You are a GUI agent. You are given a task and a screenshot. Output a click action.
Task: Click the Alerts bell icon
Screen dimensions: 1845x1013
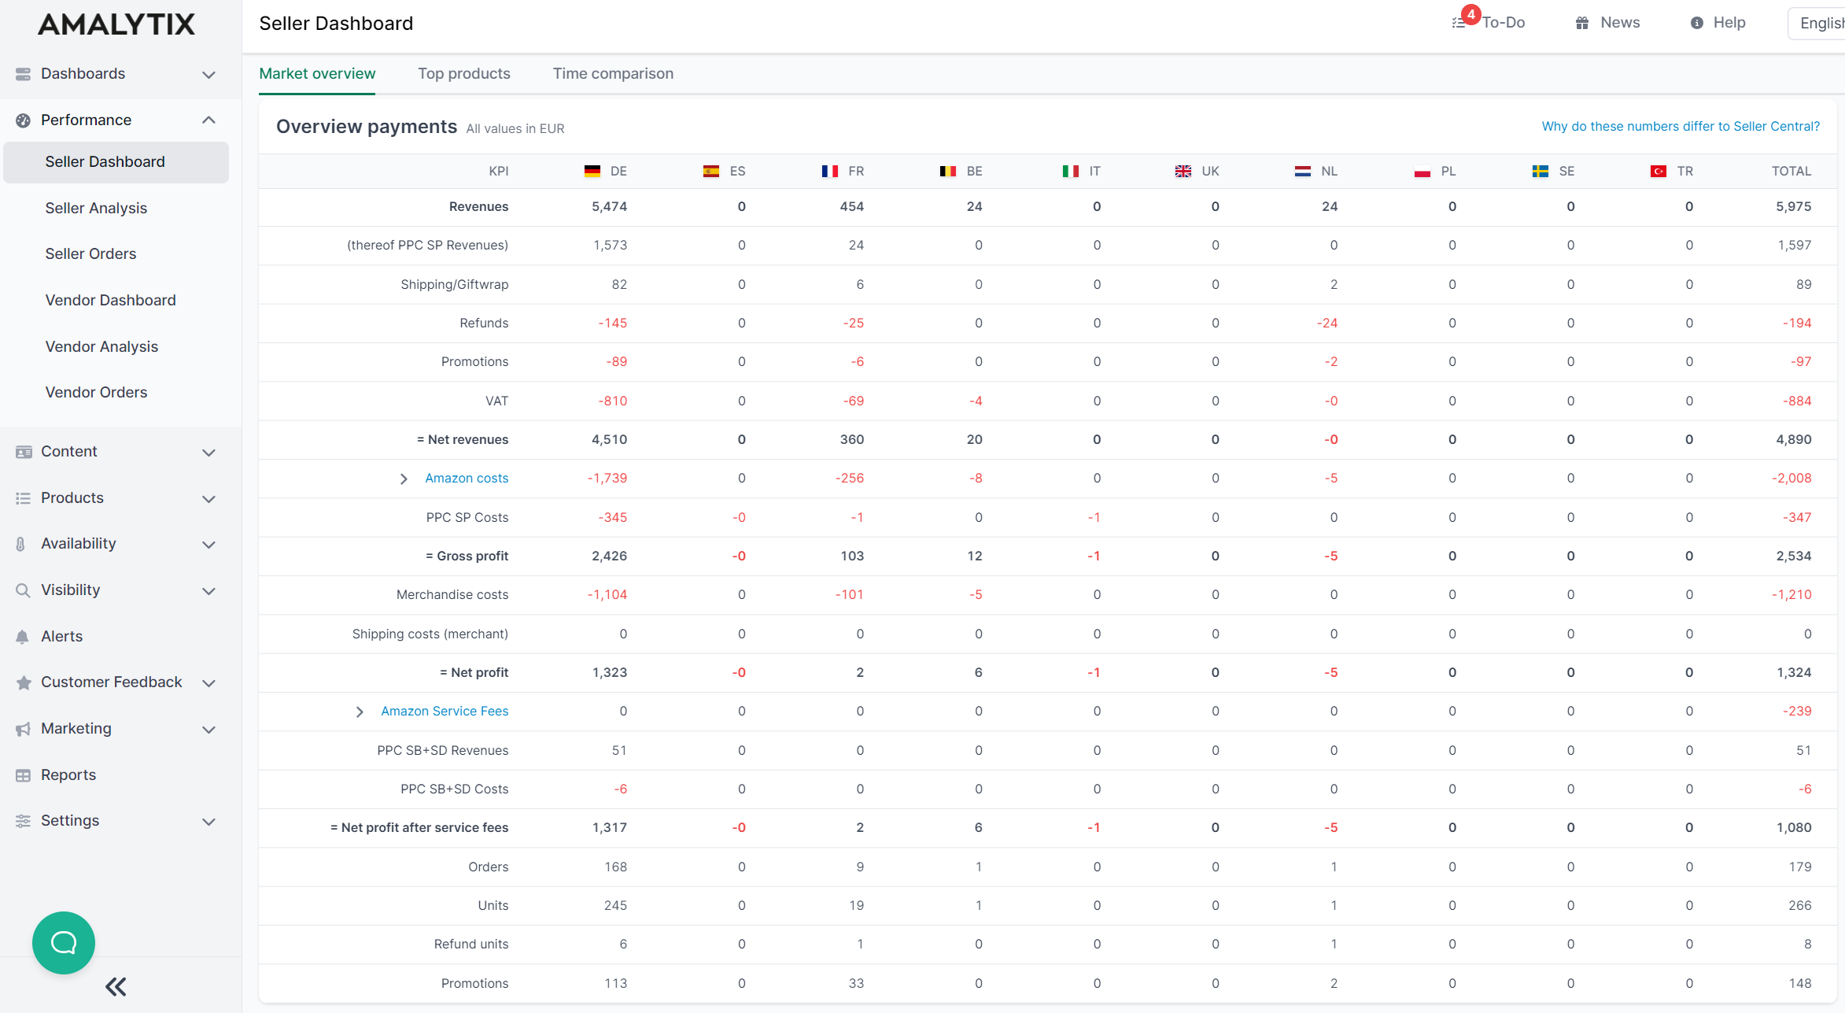pos(23,637)
